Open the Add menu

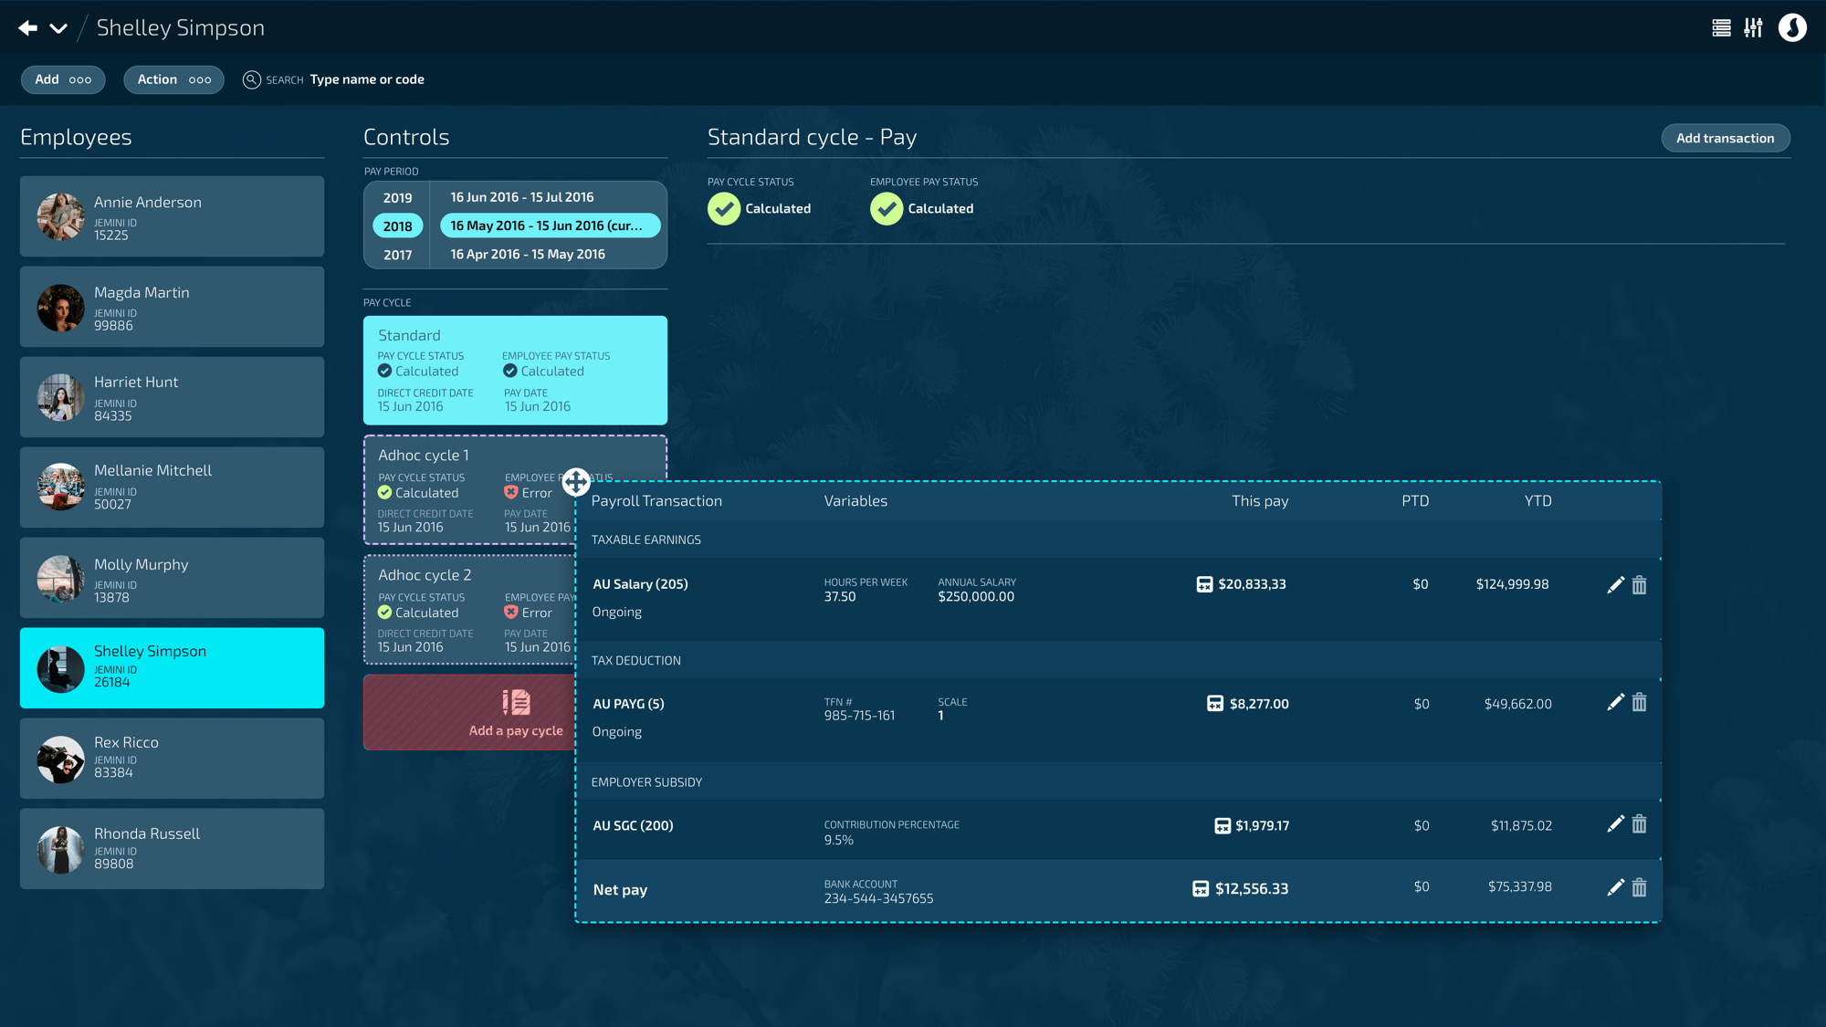[63, 79]
